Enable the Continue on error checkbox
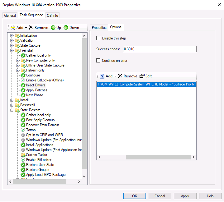 pyautogui.click(x=98, y=61)
